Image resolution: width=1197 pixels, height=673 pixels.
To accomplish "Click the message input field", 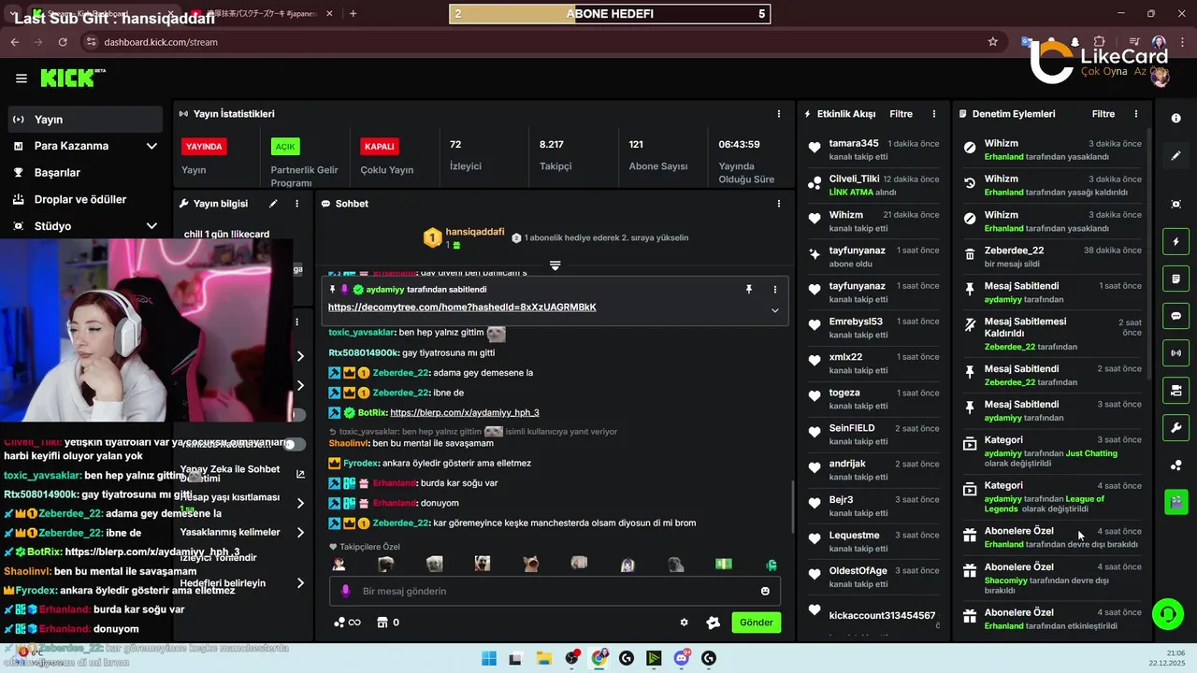I will click(555, 591).
